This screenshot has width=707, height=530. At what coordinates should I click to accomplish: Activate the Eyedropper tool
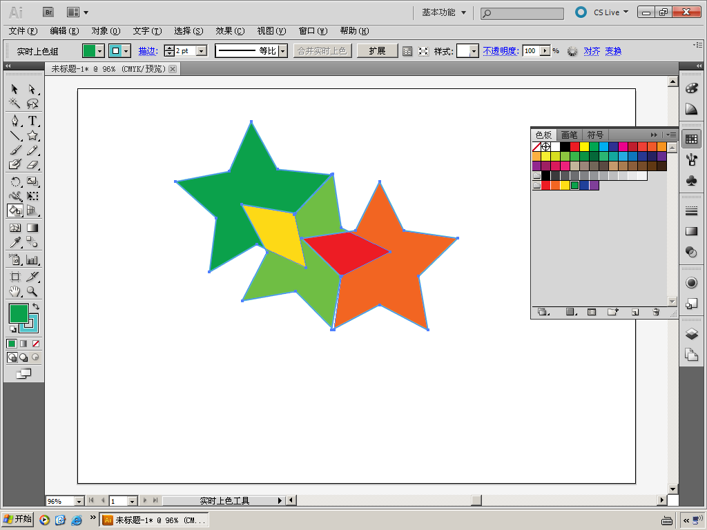click(14, 242)
